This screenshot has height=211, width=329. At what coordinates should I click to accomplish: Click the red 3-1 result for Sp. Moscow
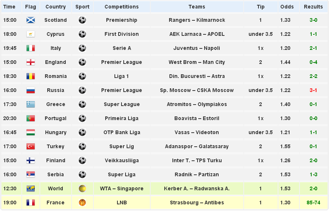click(313, 90)
